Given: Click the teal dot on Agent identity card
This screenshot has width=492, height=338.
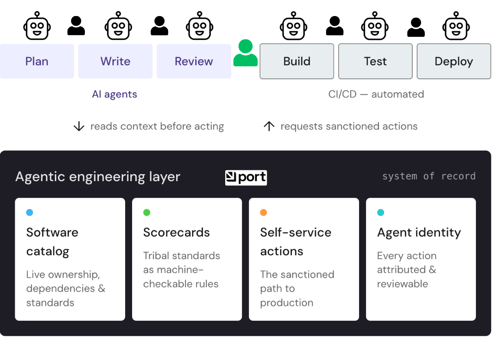Looking at the screenshot, I should point(381,212).
